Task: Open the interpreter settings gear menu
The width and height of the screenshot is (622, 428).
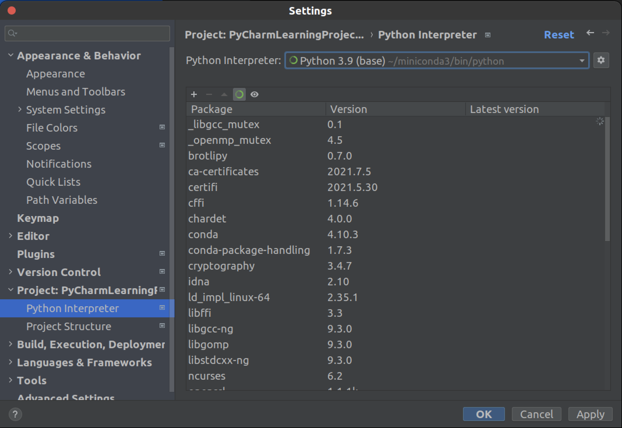Action: [x=601, y=60]
